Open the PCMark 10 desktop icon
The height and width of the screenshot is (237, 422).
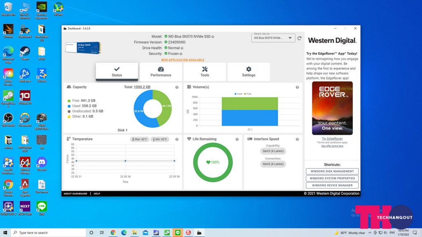point(25,97)
